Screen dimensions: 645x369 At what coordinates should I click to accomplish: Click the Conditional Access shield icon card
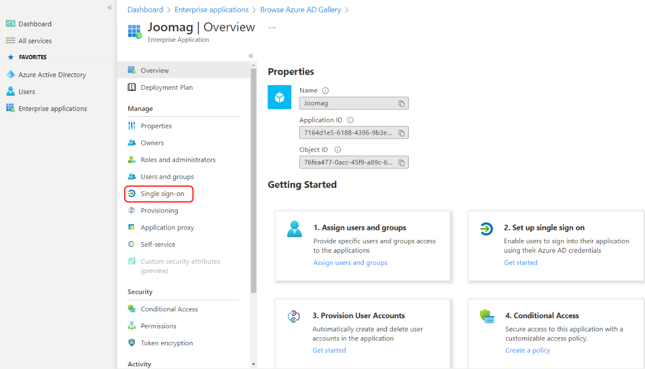coord(487,317)
